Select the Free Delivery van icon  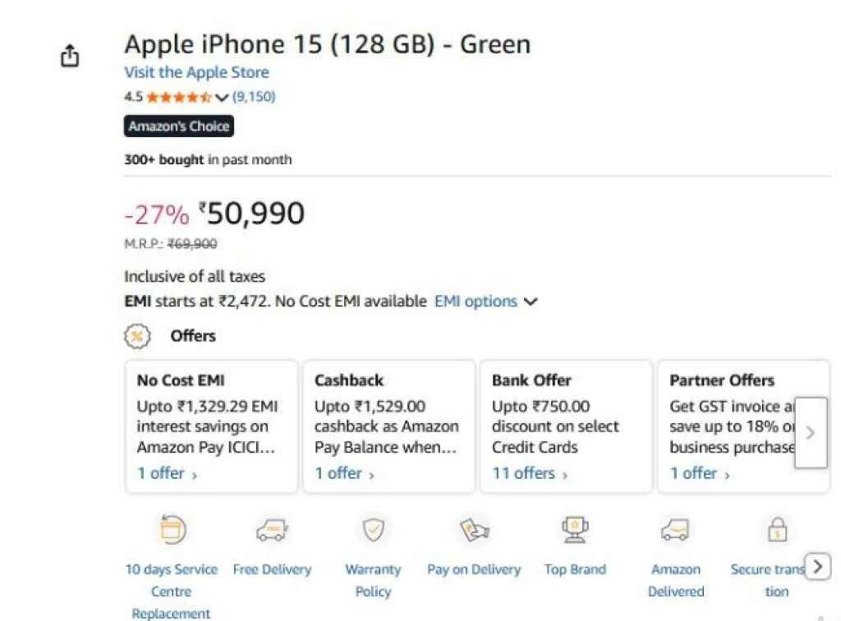pyautogui.click(x=272, y=530)
